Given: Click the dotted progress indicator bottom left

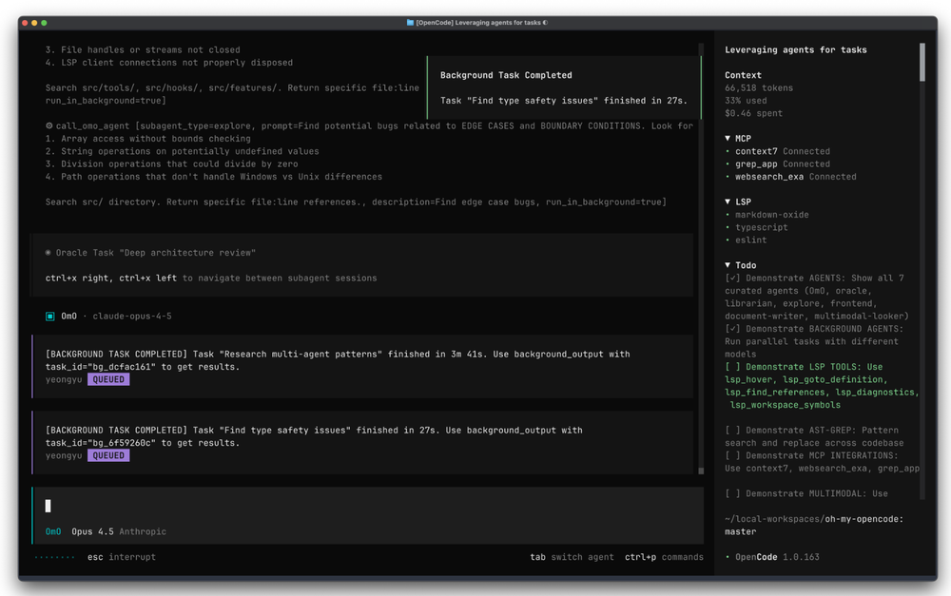Looking at the screenshot, I should [x=54, y=556].
